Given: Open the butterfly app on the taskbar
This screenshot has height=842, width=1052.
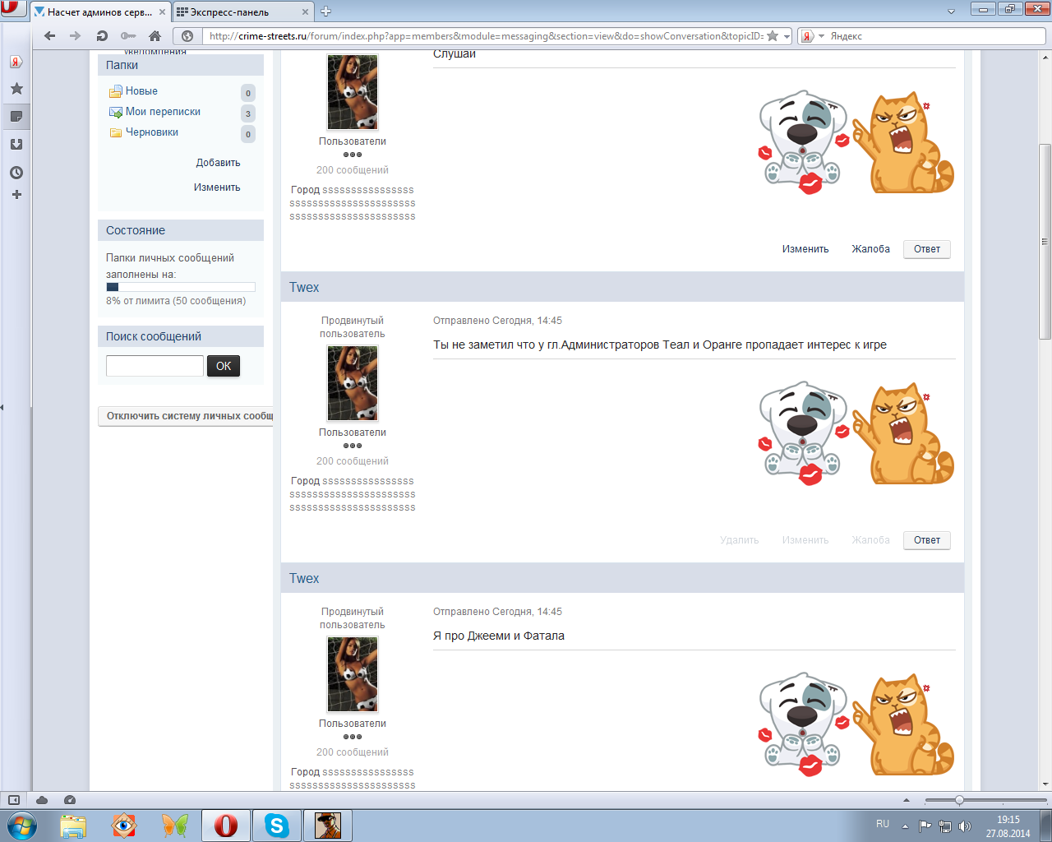Looking at the screenshot, I should (175, 825).
